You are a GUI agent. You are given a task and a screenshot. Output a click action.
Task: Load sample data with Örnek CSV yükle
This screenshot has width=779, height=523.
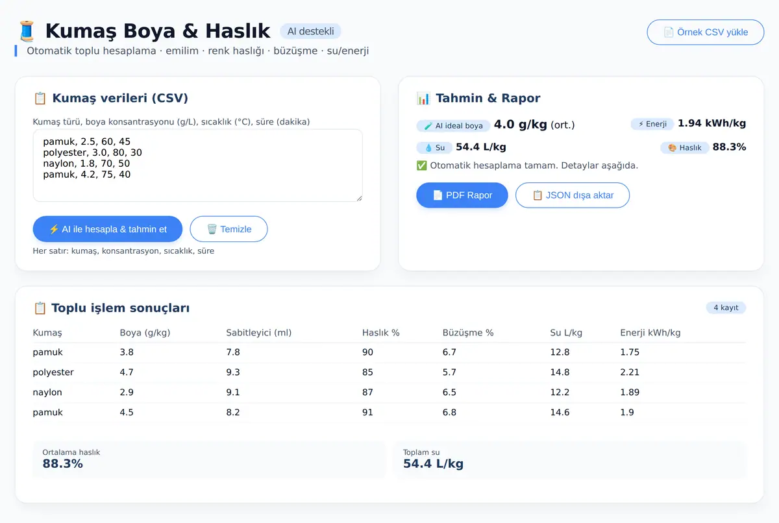pyautogui.click(x=706, y=32)
